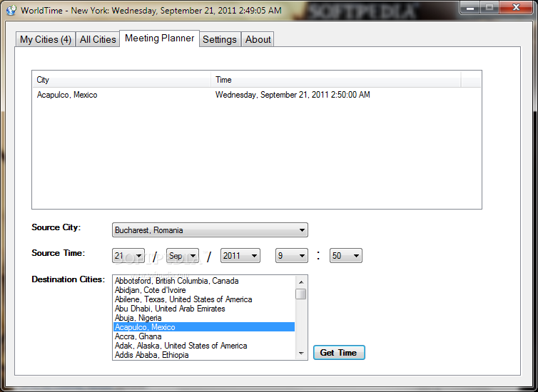The image size is (538, 392).
Task: Click the destination list scroll-down arrow
Action: coord(301,354)
